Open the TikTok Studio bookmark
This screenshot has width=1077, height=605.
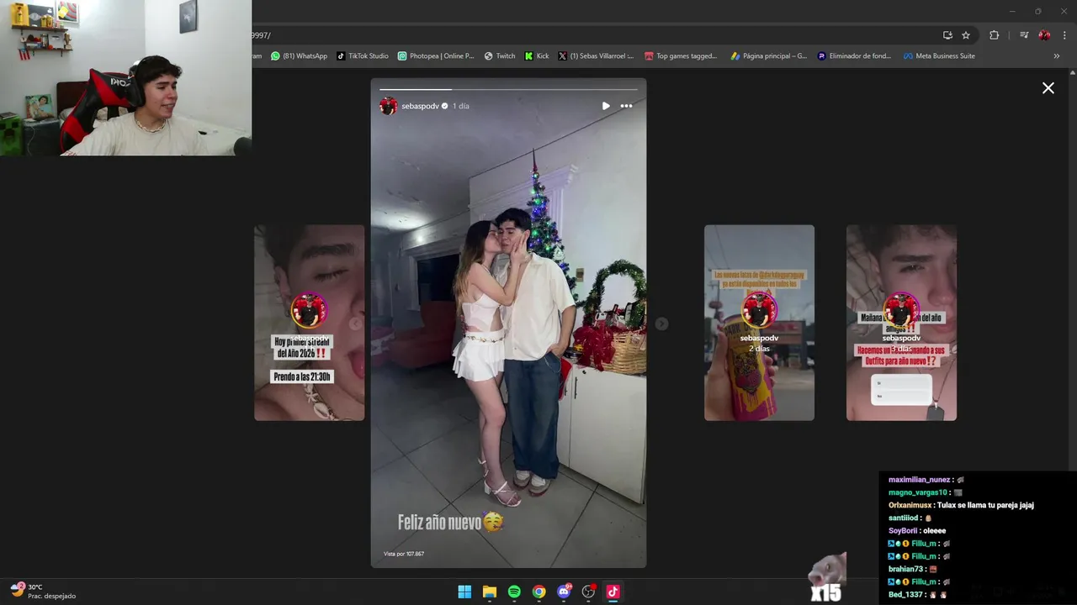click(x=363, y=56)
